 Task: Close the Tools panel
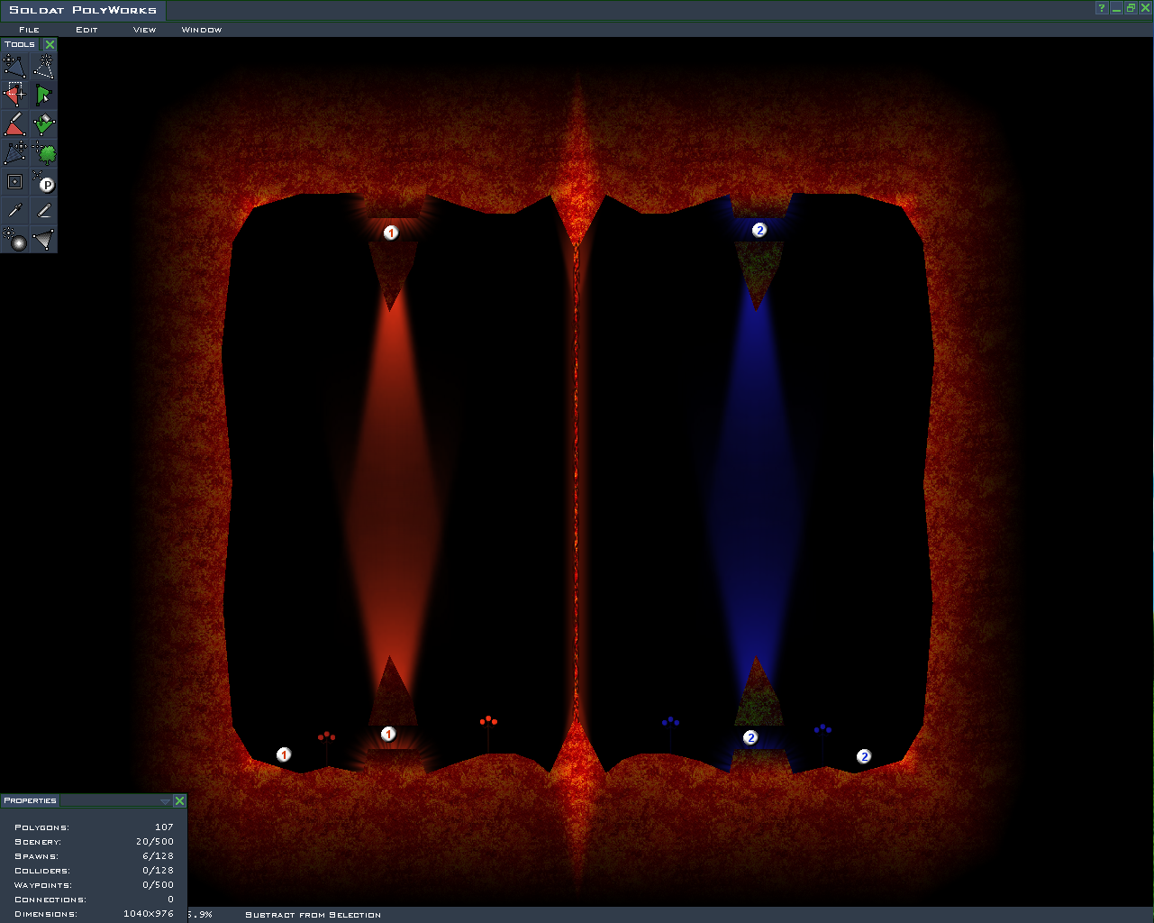coord(50,44)
